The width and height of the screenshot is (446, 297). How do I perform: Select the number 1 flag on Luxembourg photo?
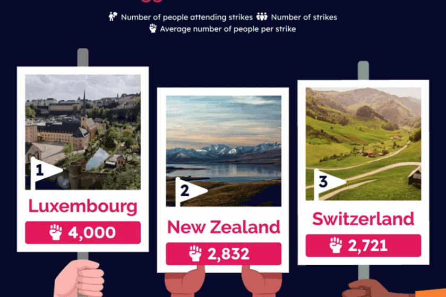click(x=44, y=170)
